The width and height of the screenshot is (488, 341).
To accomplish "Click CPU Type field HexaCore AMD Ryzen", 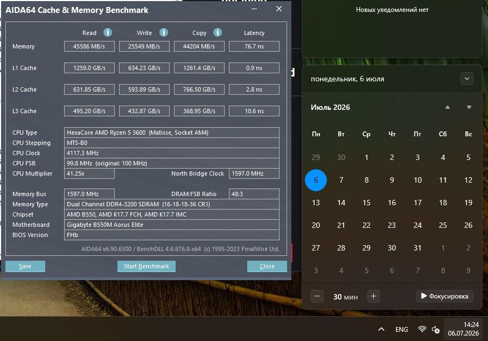I will coord(171,133).
